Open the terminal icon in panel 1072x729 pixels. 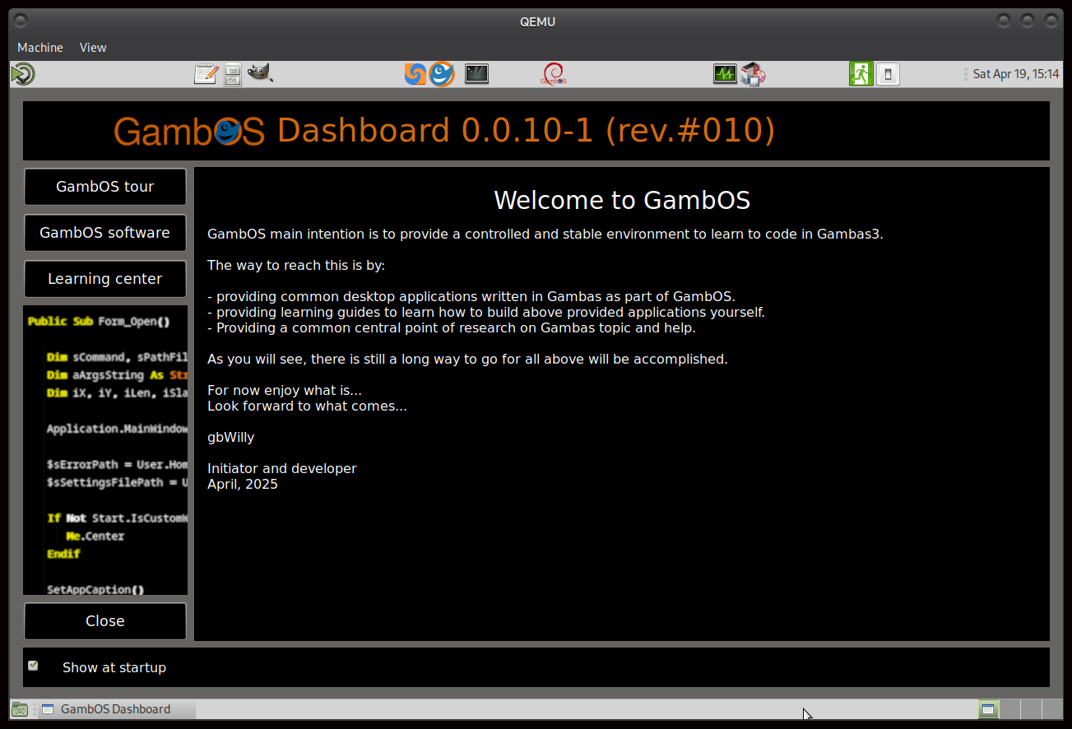point(476,74)
